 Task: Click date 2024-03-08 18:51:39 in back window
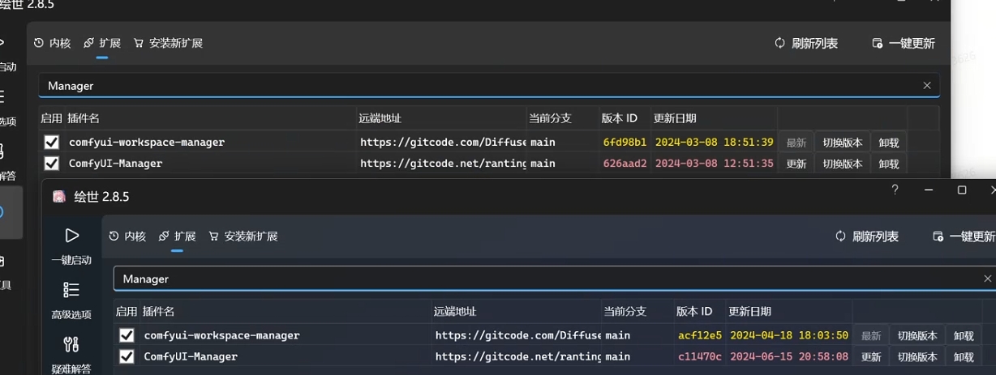[715, 143]
